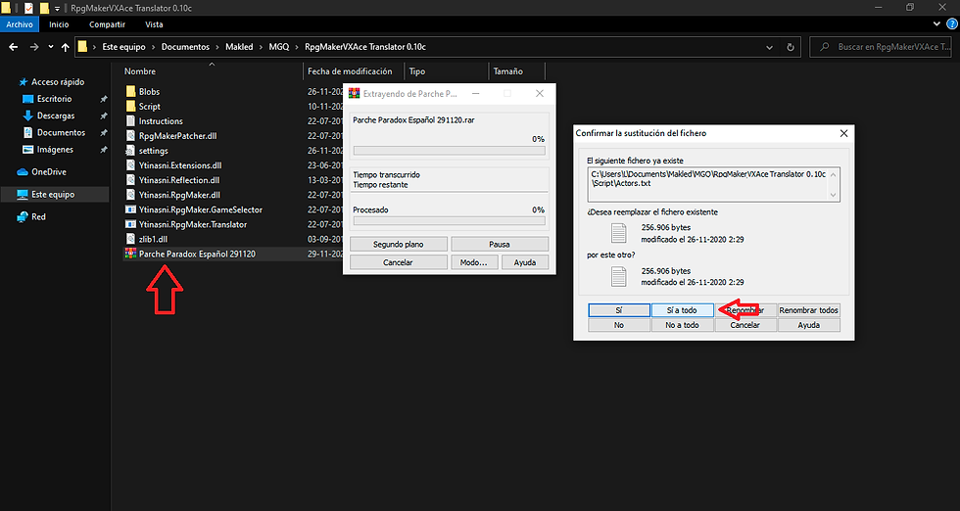Click MGQ in the breadcrumb path

278,47
